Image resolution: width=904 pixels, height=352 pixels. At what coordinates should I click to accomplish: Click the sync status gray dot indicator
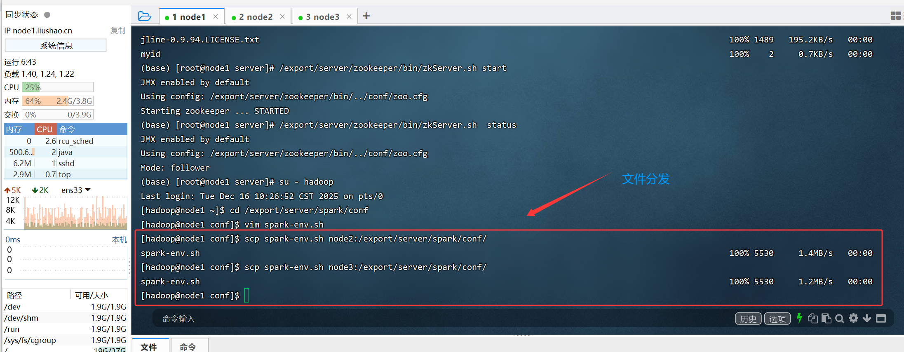pos(47,15)
